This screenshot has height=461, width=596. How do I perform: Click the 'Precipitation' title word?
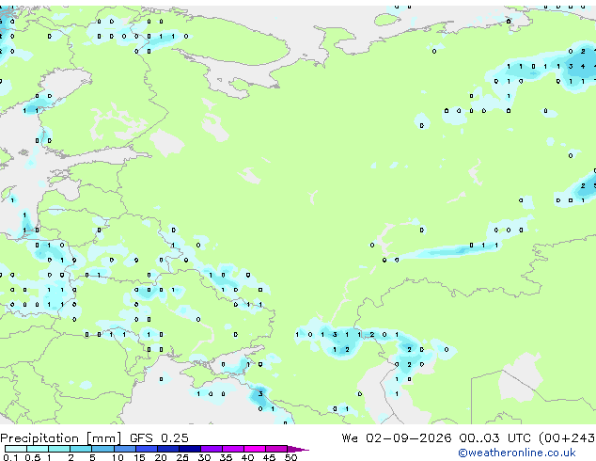[39, 438]
